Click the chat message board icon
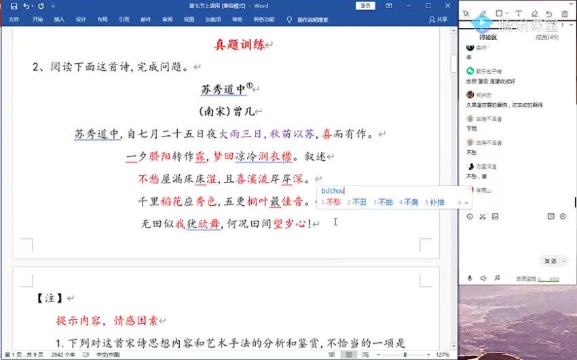 tap(551, 217)
